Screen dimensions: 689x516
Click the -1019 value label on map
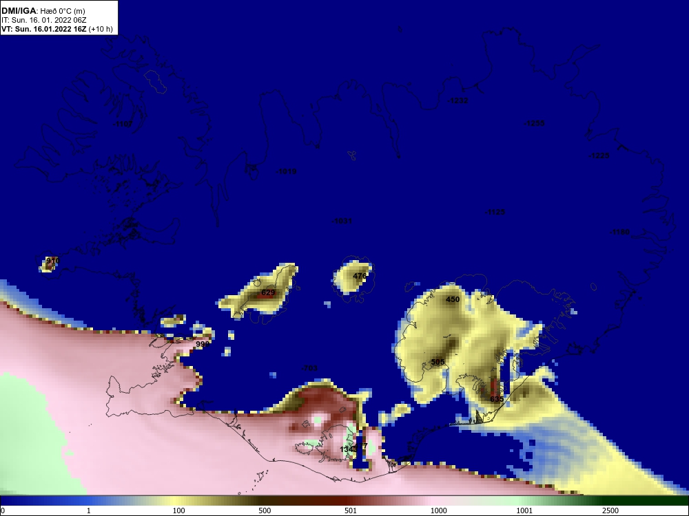[x=286, y=171]
